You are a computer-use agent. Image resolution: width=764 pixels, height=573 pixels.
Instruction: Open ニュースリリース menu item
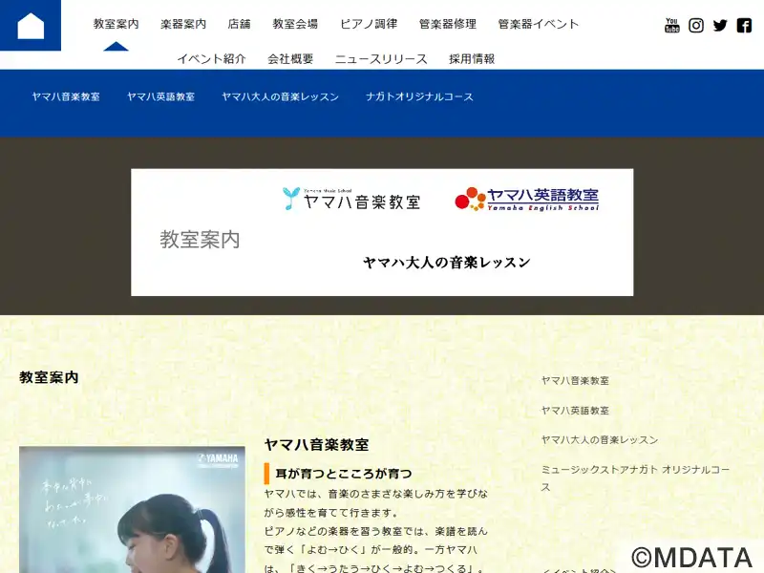click(381, 59)
